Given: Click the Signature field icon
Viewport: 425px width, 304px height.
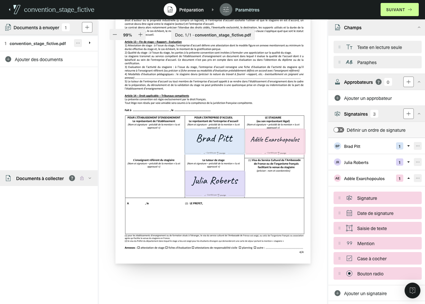Looking at the screenshot, I should (x=350, y=198).
